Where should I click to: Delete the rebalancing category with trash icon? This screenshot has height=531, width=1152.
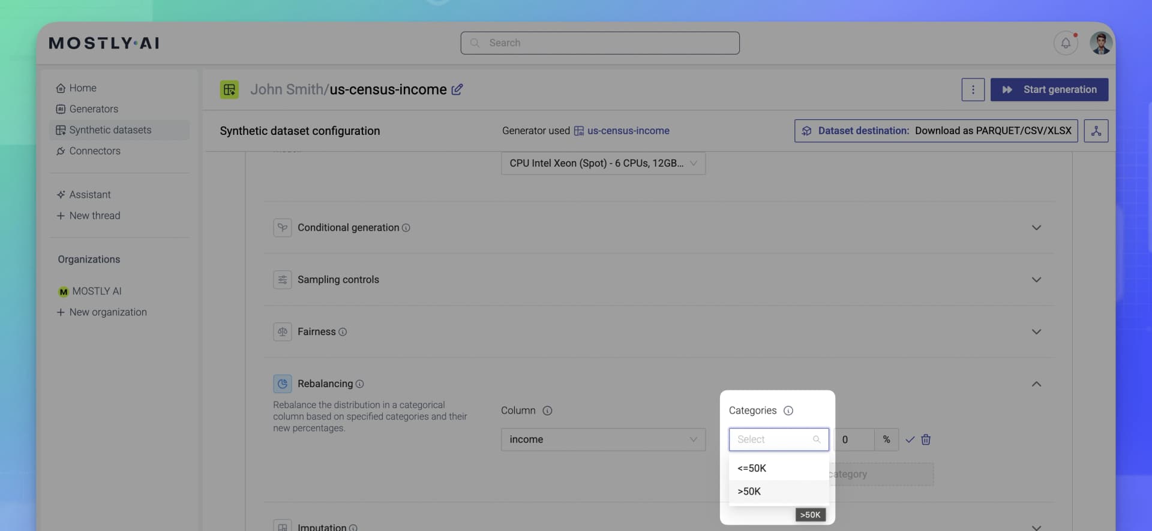[x=926, y=439]
